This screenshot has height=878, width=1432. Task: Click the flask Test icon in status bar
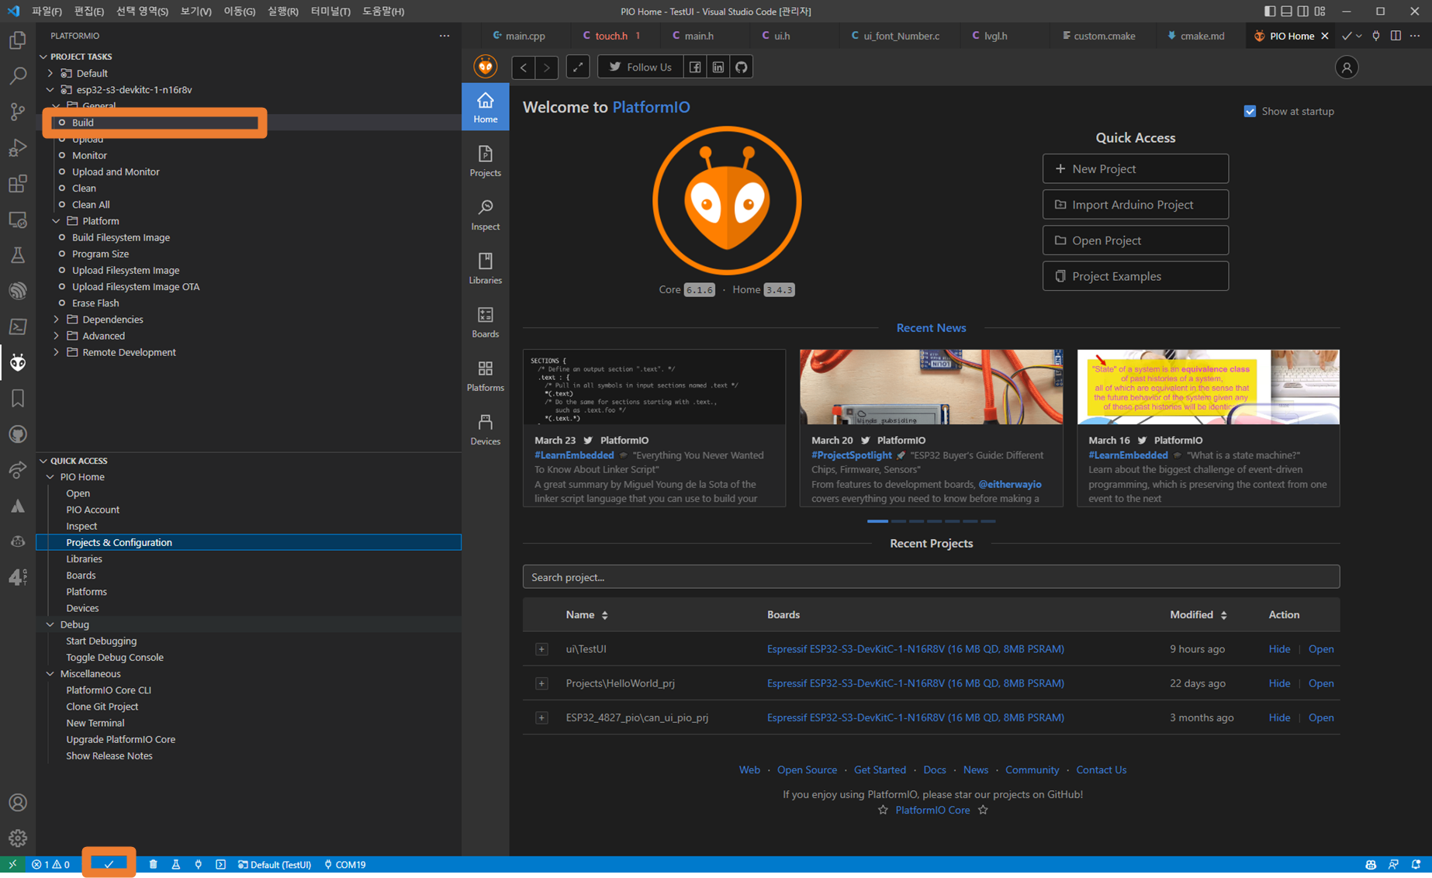click(176, 865)
